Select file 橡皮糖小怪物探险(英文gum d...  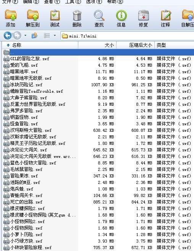(43, 215)
